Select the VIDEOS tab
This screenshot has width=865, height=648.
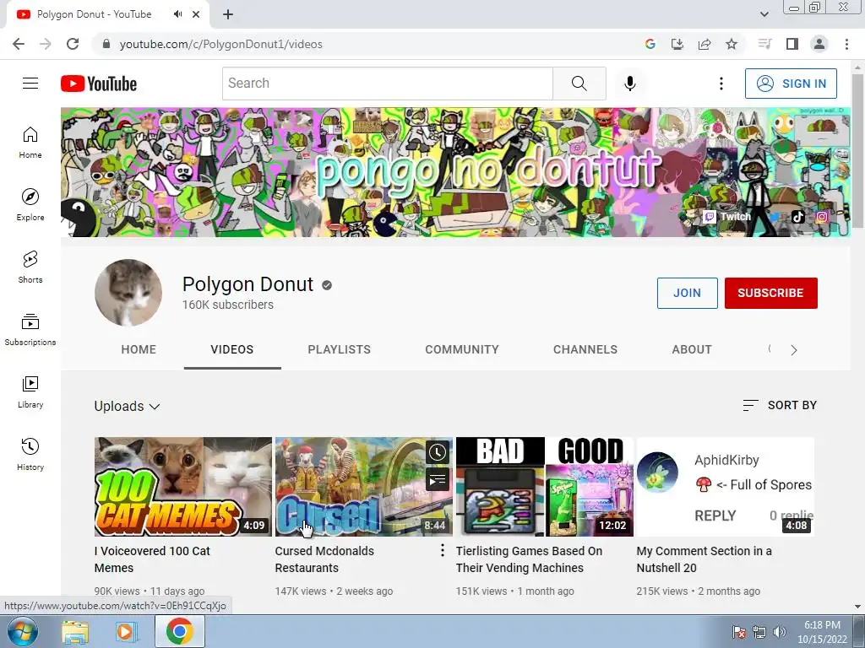[232, 349]
